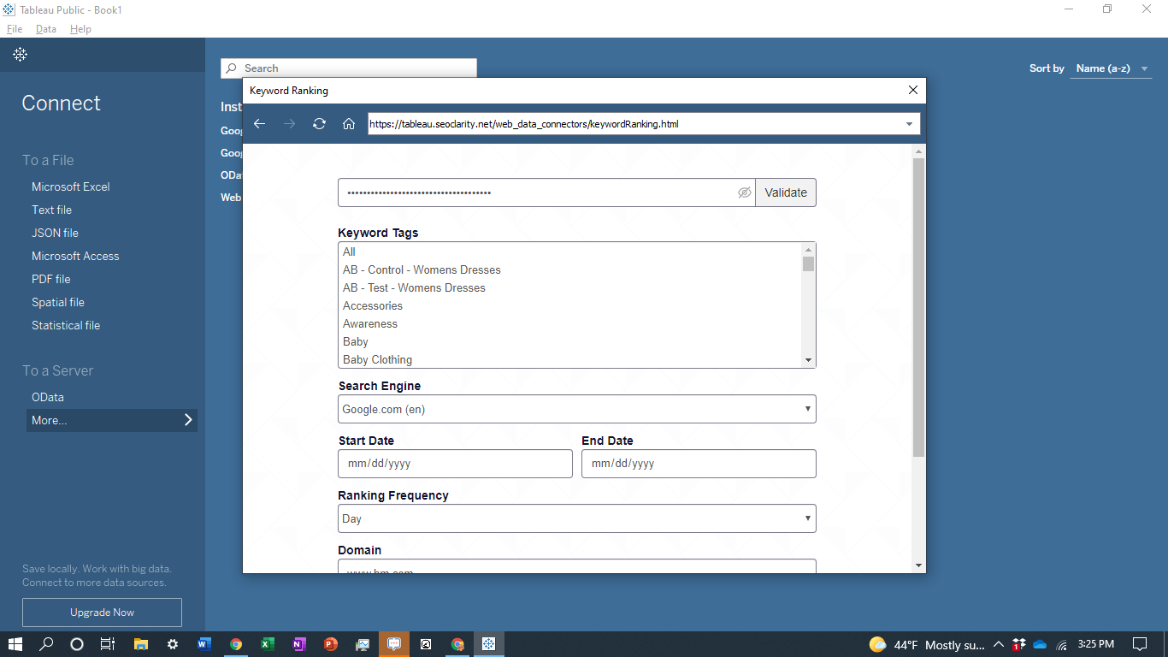Image resolution: width=1168 pixels, height=657 pixels.
Task: Open the File menu
Action: pyautogui.click(x=15, y=29)
